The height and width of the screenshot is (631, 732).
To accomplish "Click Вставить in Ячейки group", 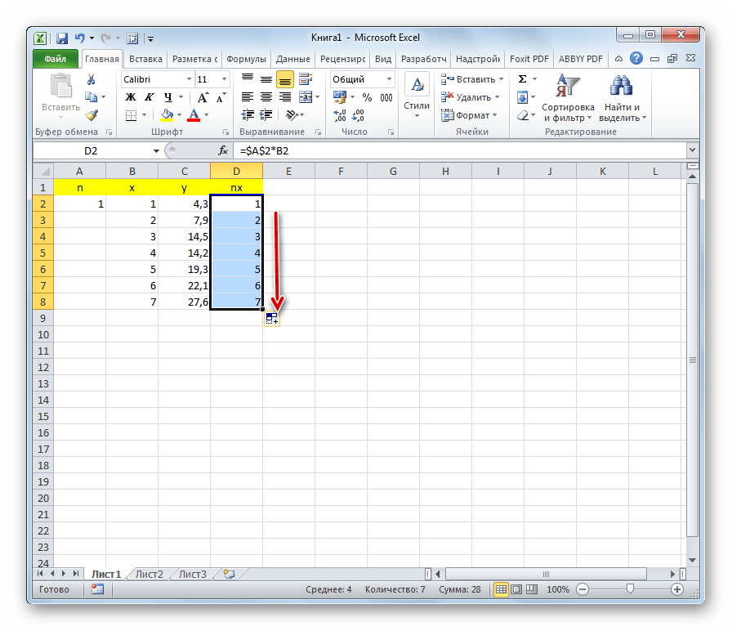I will [472, 79].
